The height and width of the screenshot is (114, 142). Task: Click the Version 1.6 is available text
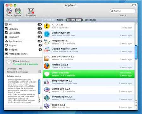(62, 59)
